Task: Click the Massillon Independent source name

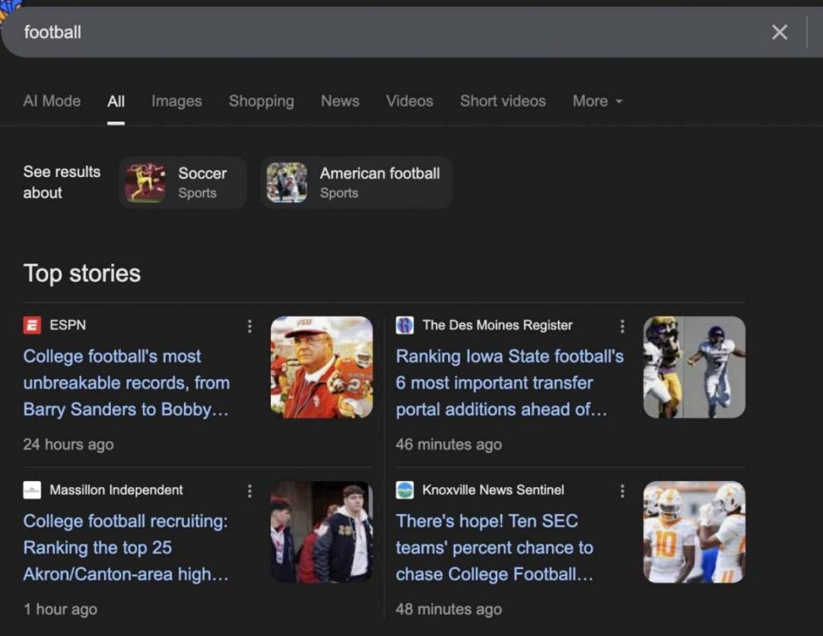Action: tap(116, 489)
